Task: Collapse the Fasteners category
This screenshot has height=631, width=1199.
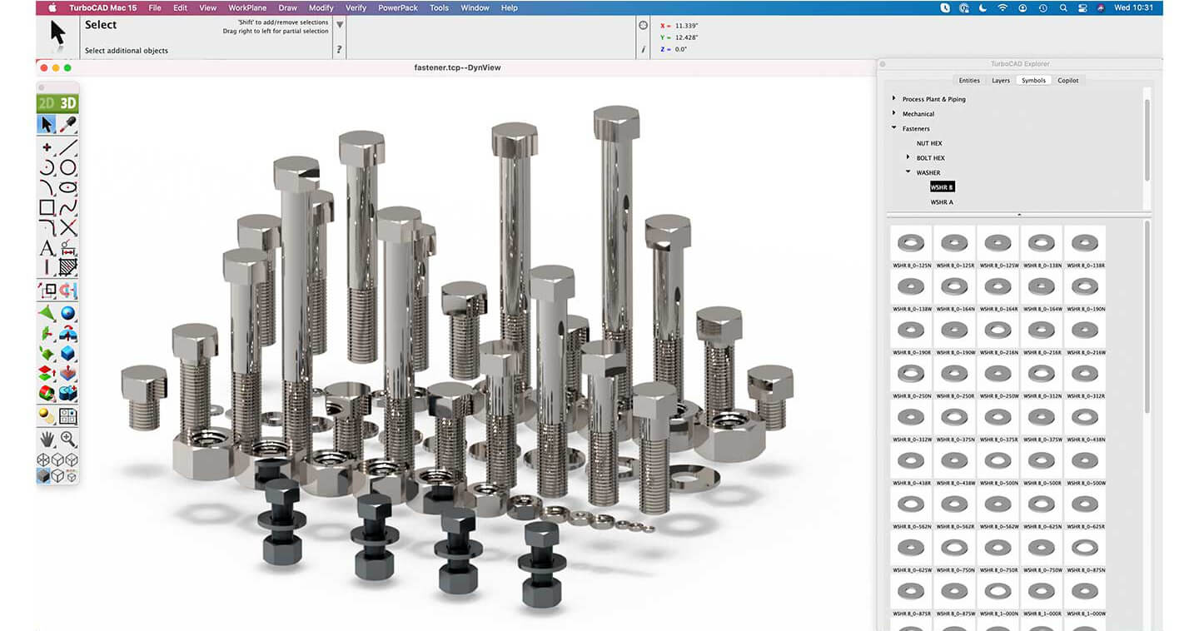Action: pyautogui.click(x=894, y=128)
